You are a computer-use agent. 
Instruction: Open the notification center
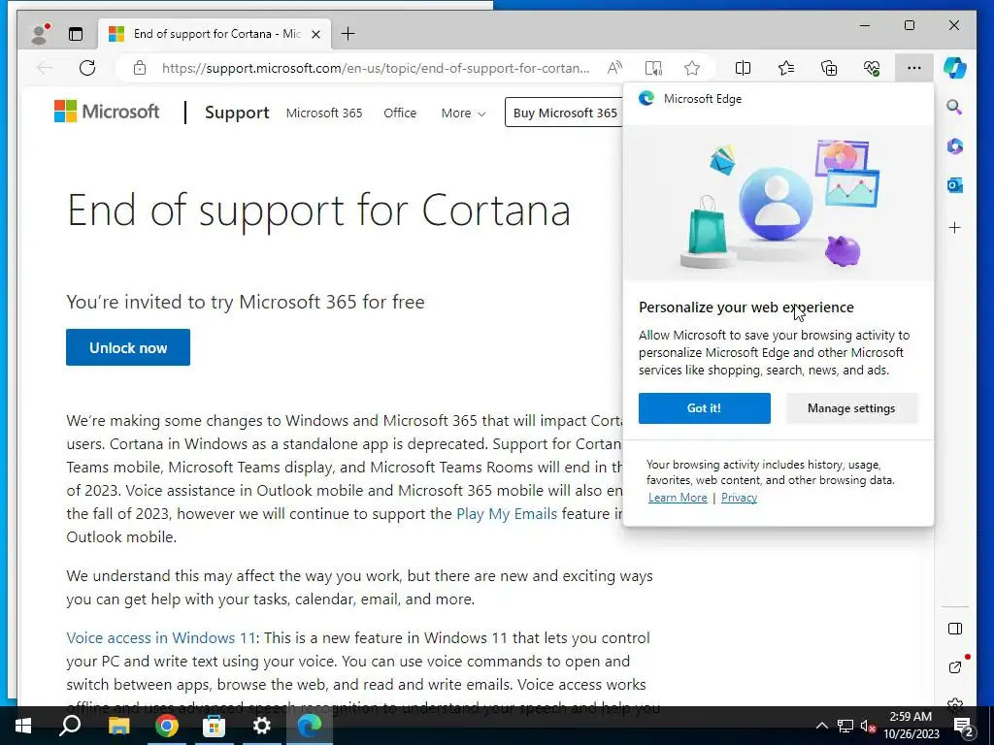point(964,726)
